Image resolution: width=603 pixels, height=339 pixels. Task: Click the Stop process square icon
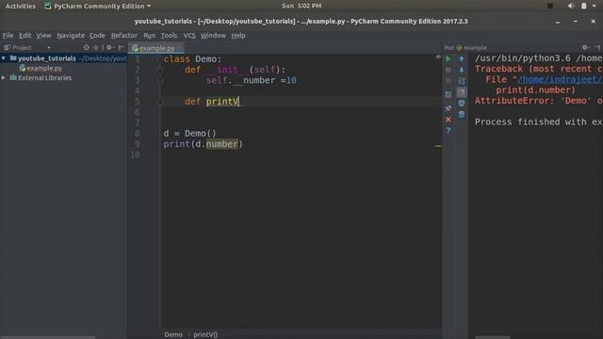coord(448,70)
